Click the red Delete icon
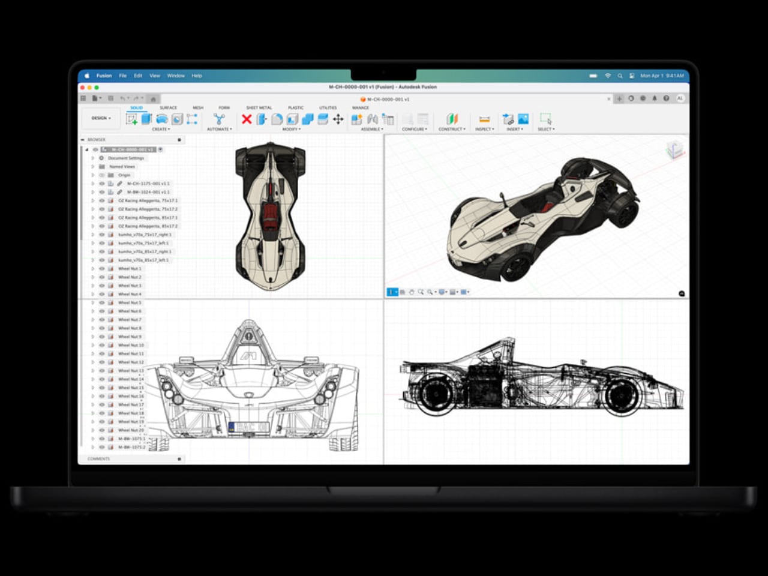This screenshot has height=576, width=768. coord(247,119)
